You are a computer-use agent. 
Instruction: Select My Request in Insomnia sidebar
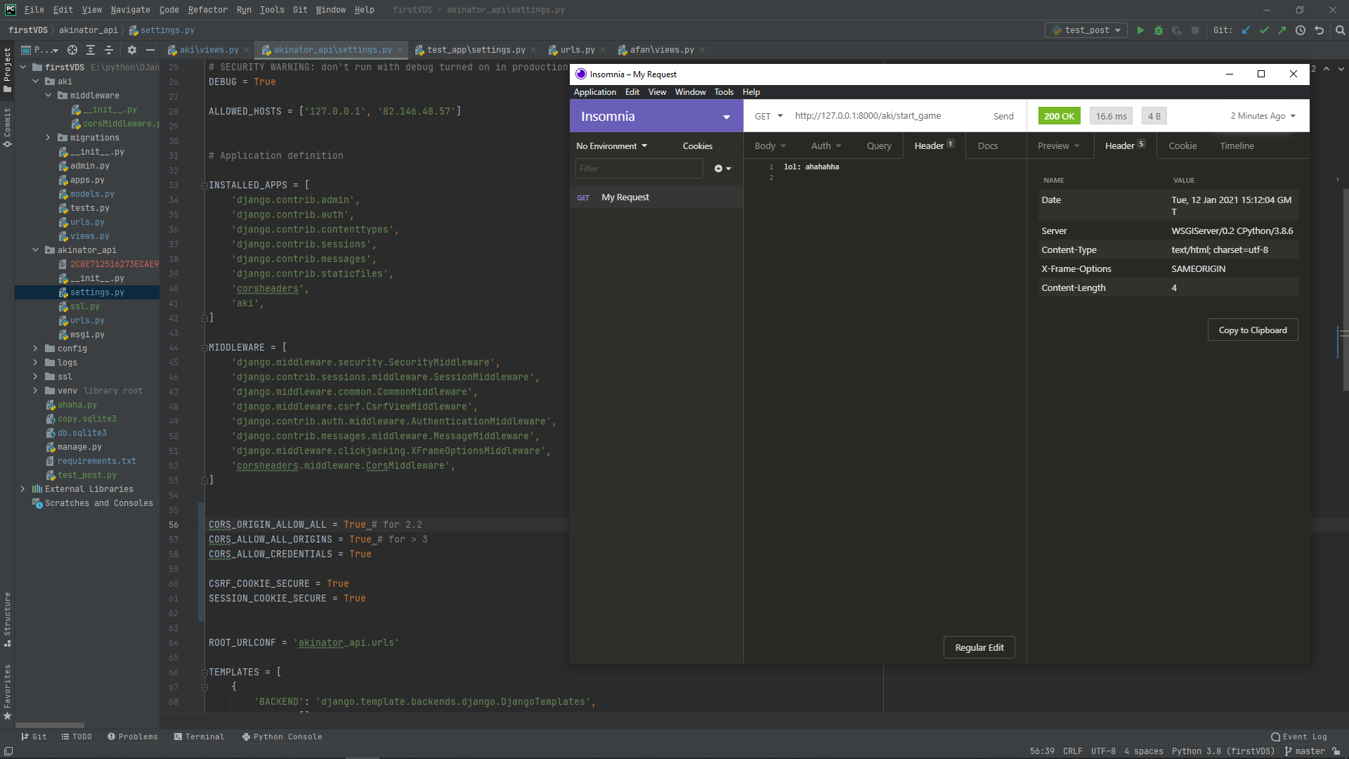pyautogui.click(x=656, y=197)
